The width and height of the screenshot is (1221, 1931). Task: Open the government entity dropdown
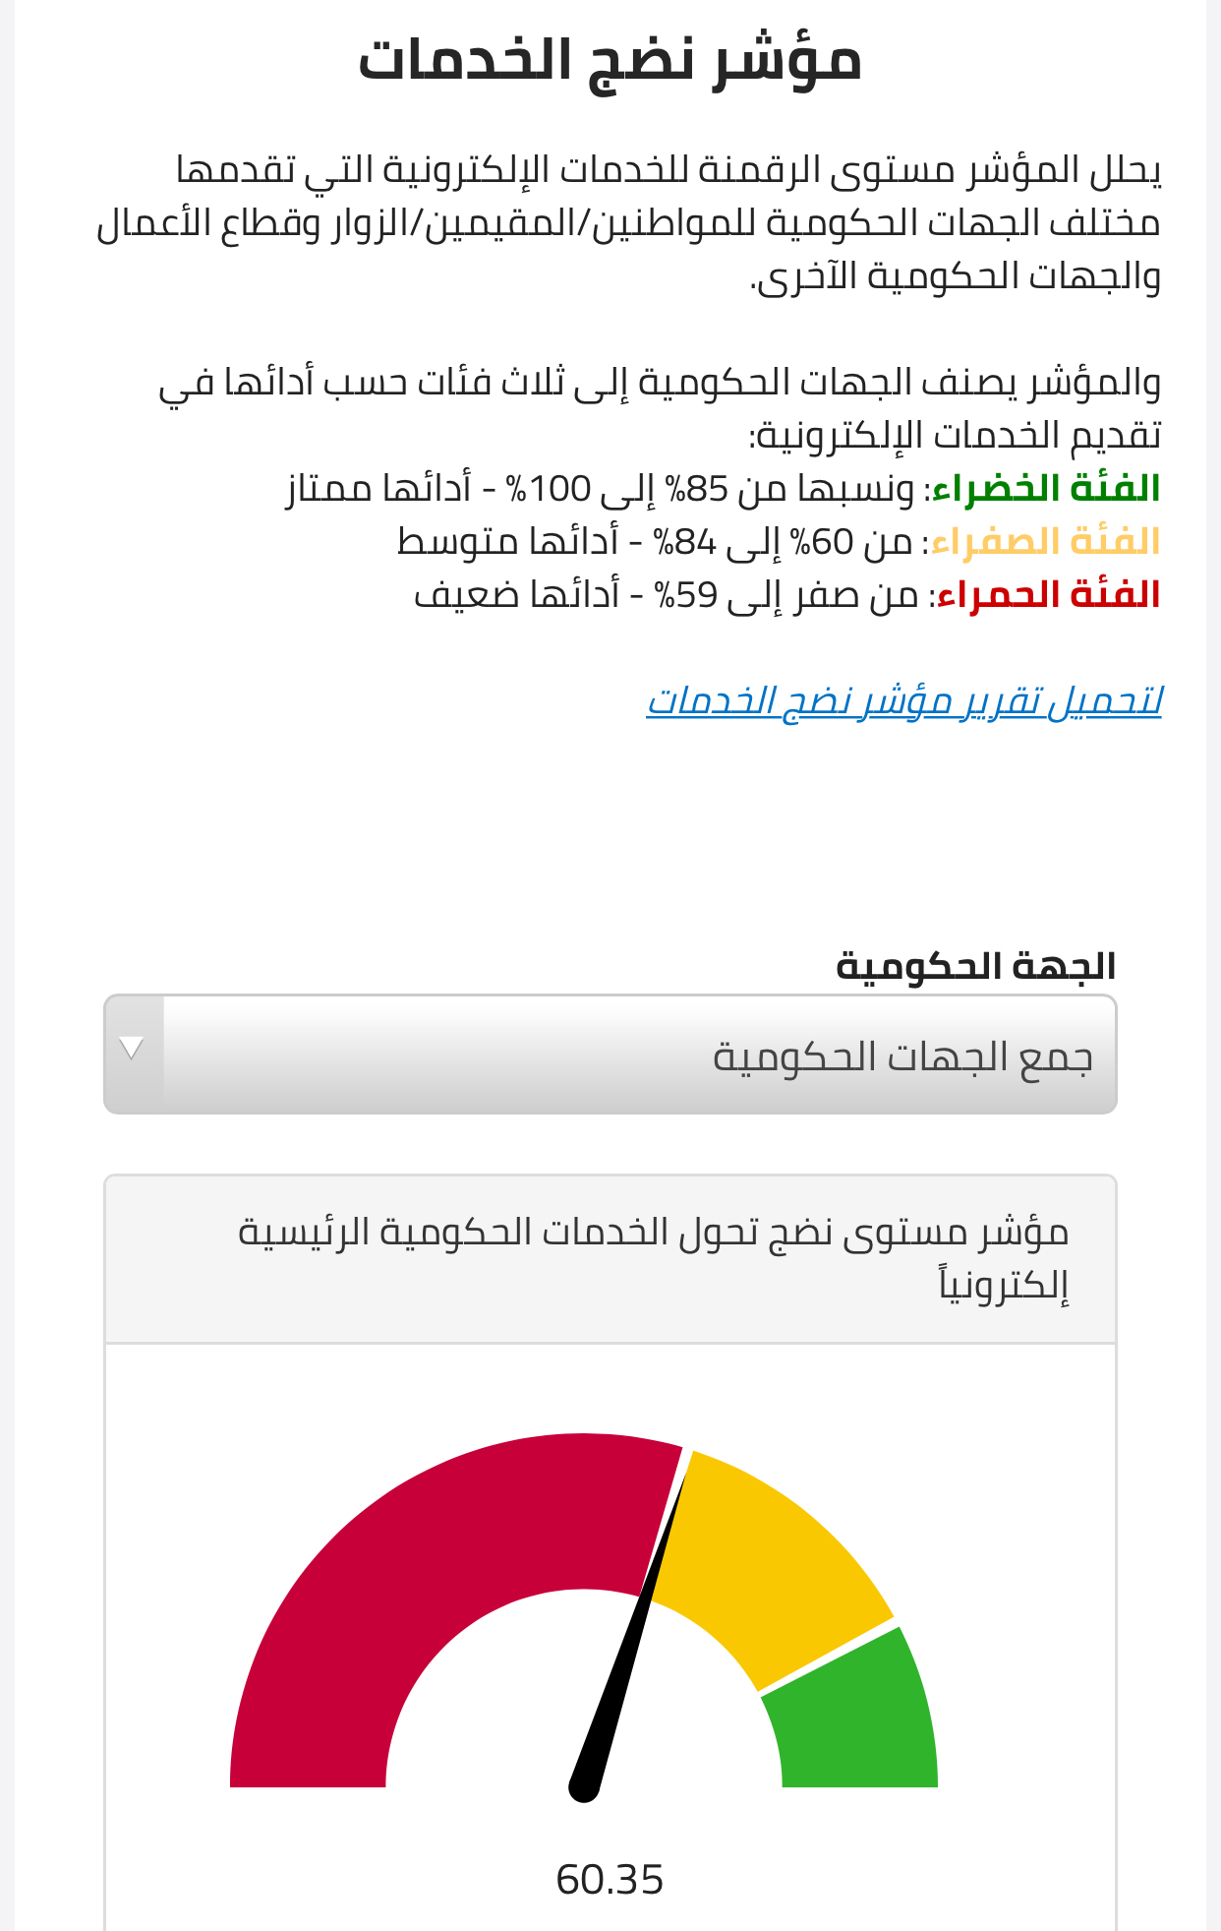tap(610, 1055)
